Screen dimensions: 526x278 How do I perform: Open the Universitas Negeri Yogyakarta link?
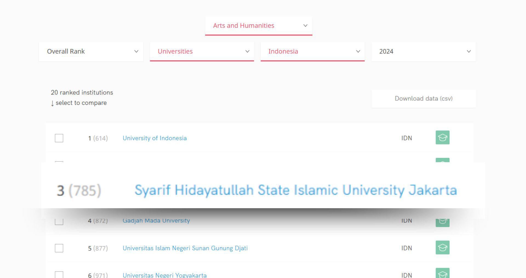[165, 275]
